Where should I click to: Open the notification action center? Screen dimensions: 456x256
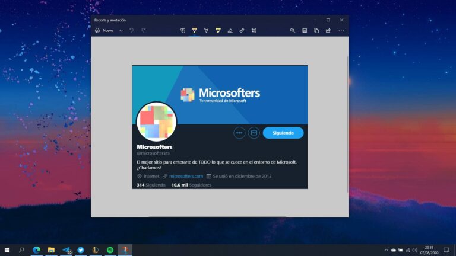pos(446,250)
